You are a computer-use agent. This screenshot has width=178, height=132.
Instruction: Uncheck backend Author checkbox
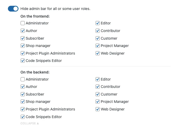(23, 87)
